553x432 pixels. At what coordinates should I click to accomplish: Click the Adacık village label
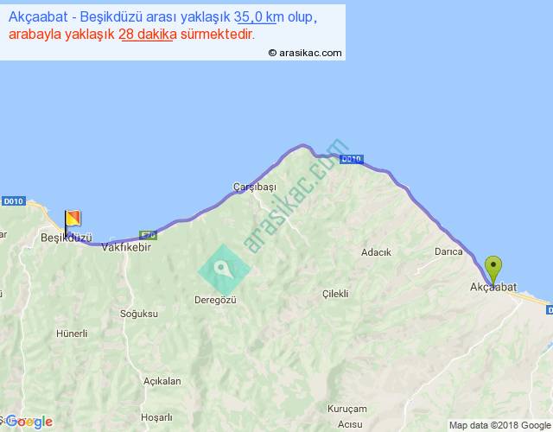pyautogui.click(x=376, y=252)
